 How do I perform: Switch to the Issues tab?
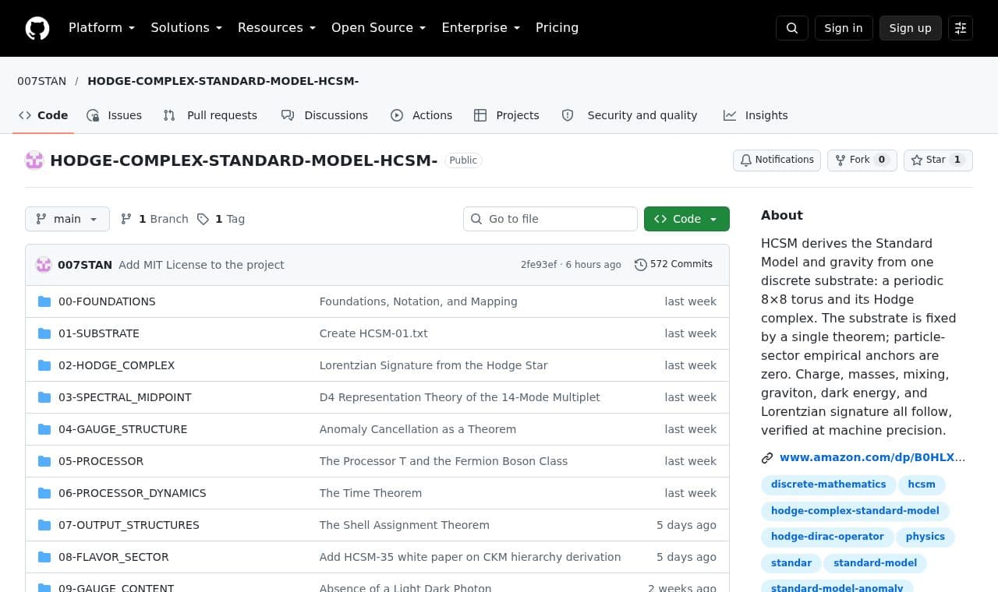point(115,115)
